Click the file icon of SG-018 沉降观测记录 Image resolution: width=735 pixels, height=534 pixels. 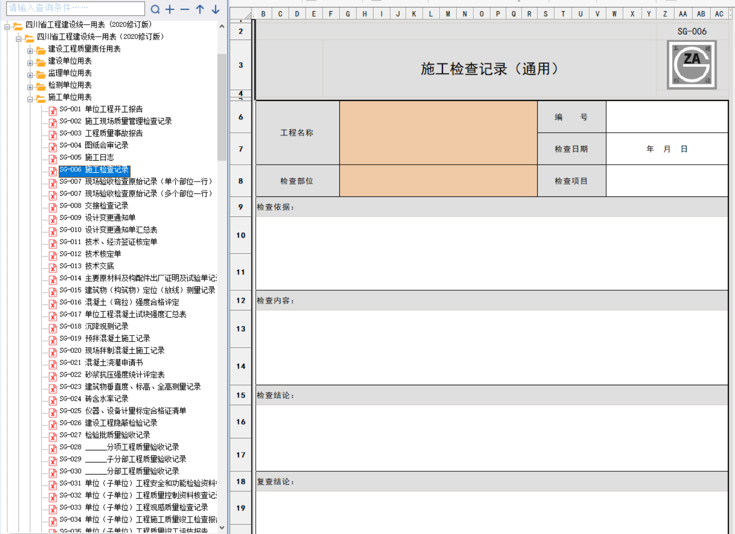click(53, 328)
